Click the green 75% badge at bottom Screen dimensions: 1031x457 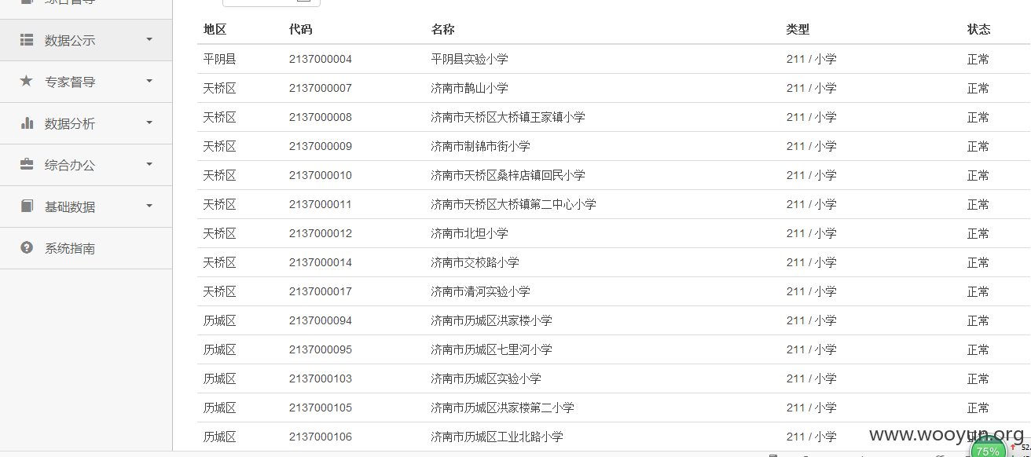click(988, 450)
